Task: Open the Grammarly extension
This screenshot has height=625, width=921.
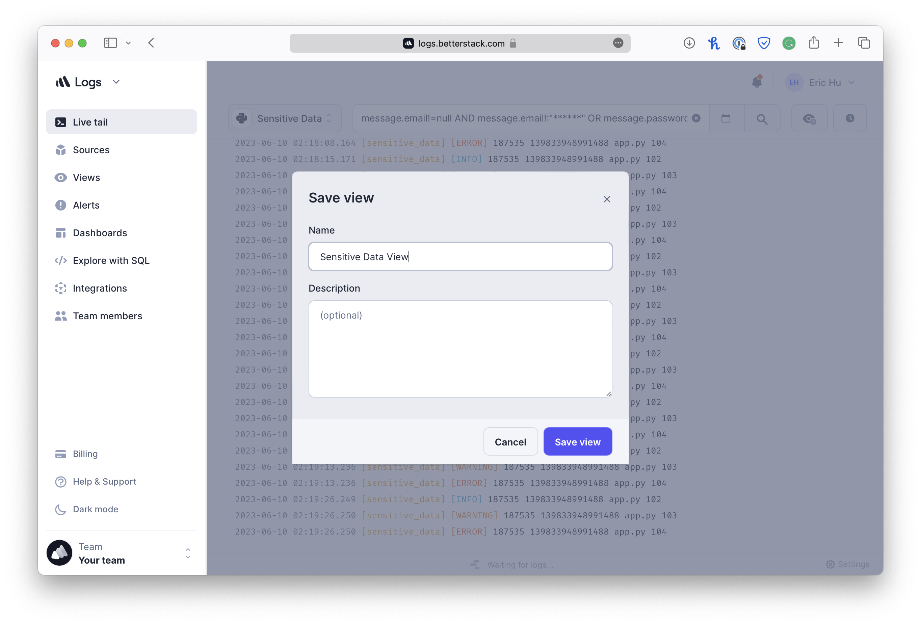Action: click(x=789, y=43)
